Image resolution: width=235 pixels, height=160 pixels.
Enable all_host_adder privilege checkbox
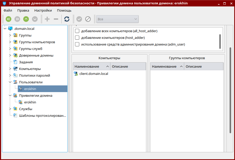point(77,31)
